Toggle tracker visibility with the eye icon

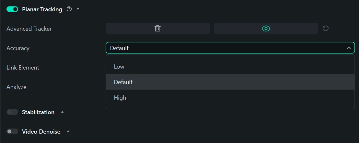(x=266, y=28)
